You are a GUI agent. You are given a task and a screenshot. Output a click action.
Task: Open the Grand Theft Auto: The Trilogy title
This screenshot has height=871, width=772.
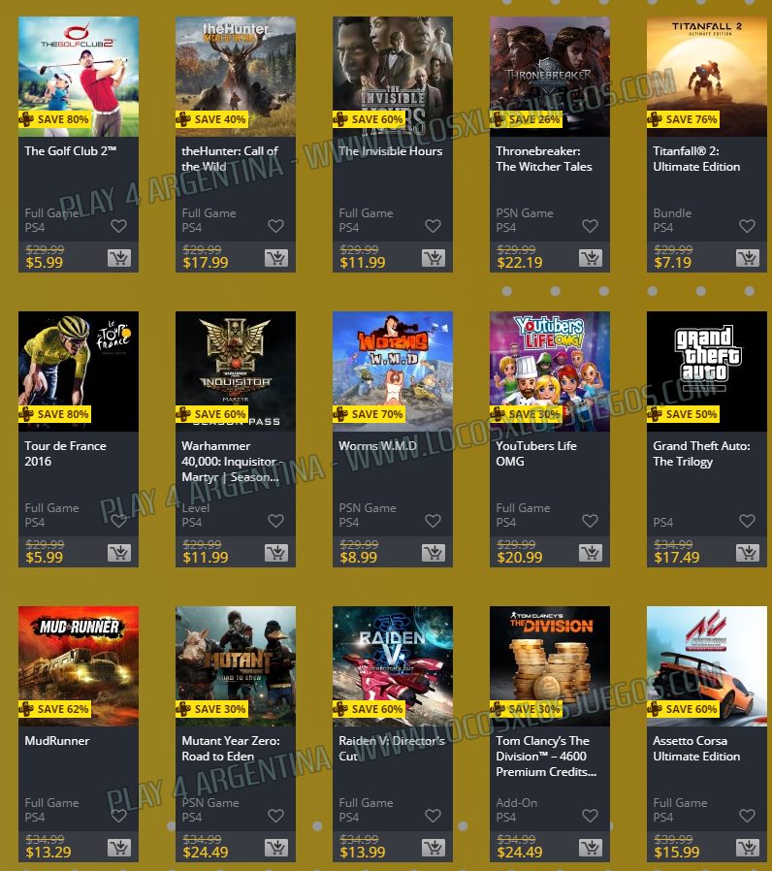(701, 454)
